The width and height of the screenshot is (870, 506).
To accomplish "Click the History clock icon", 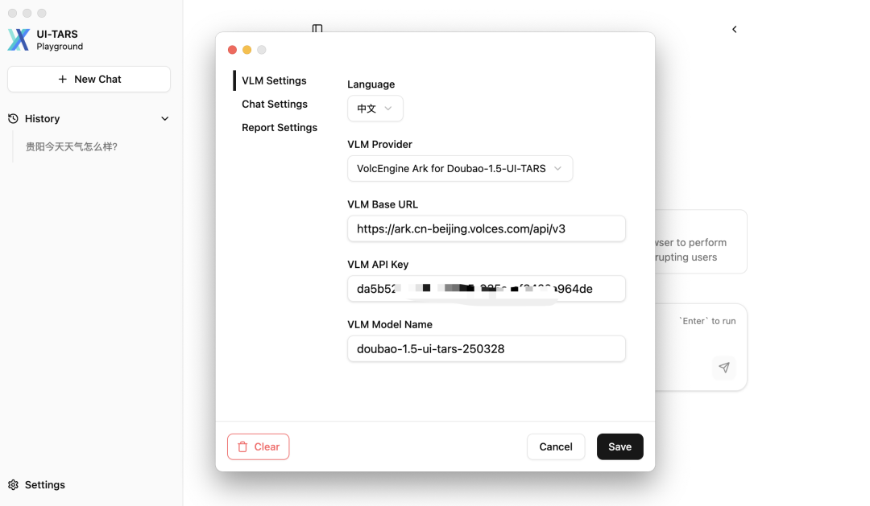I will tap(14, 118).
